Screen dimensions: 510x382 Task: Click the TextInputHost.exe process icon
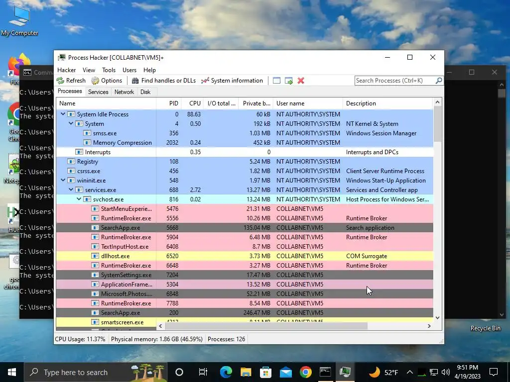[x=95, y=247]
